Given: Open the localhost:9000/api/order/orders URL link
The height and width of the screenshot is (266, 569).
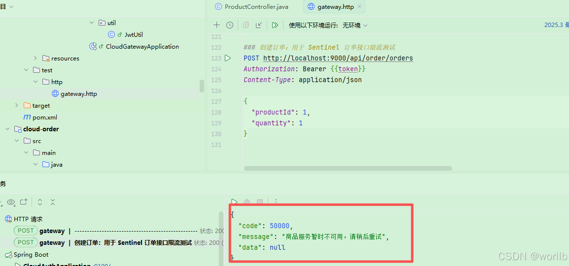Looking at the screenshot, I should pyautogui.click(x=338, y=58).
